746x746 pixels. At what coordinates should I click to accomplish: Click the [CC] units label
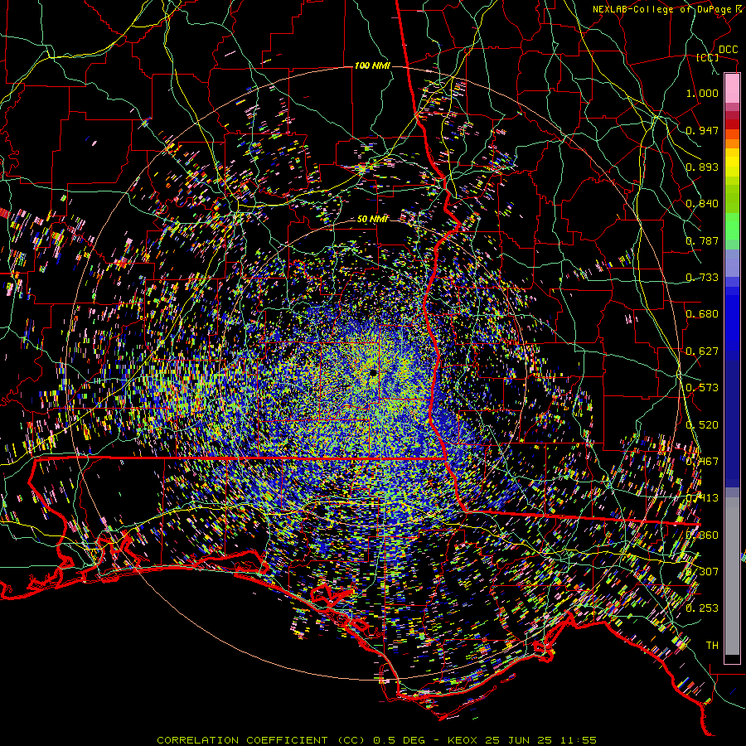tap(708, 57)
